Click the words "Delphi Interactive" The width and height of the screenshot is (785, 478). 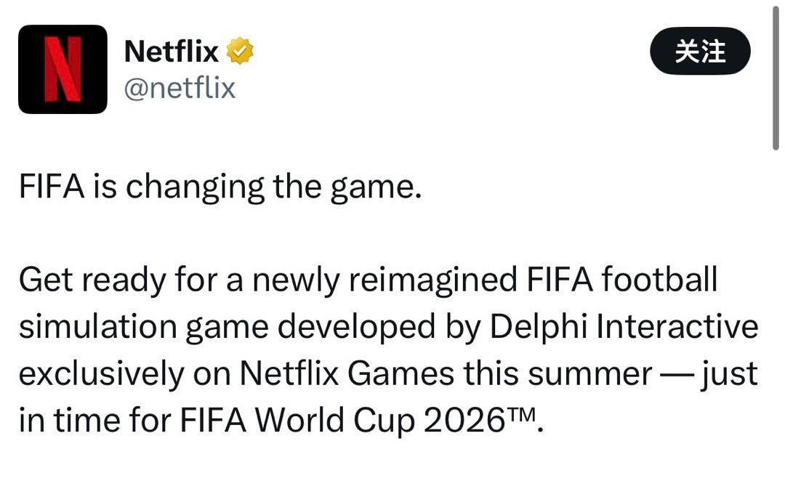(x=624, y=327)
